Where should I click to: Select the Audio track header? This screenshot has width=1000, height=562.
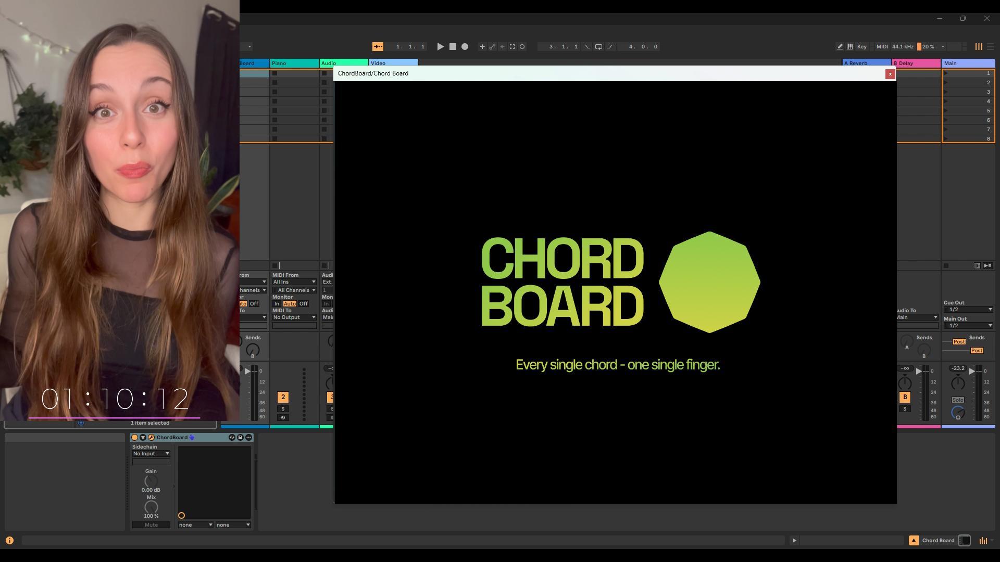point(344,63)
